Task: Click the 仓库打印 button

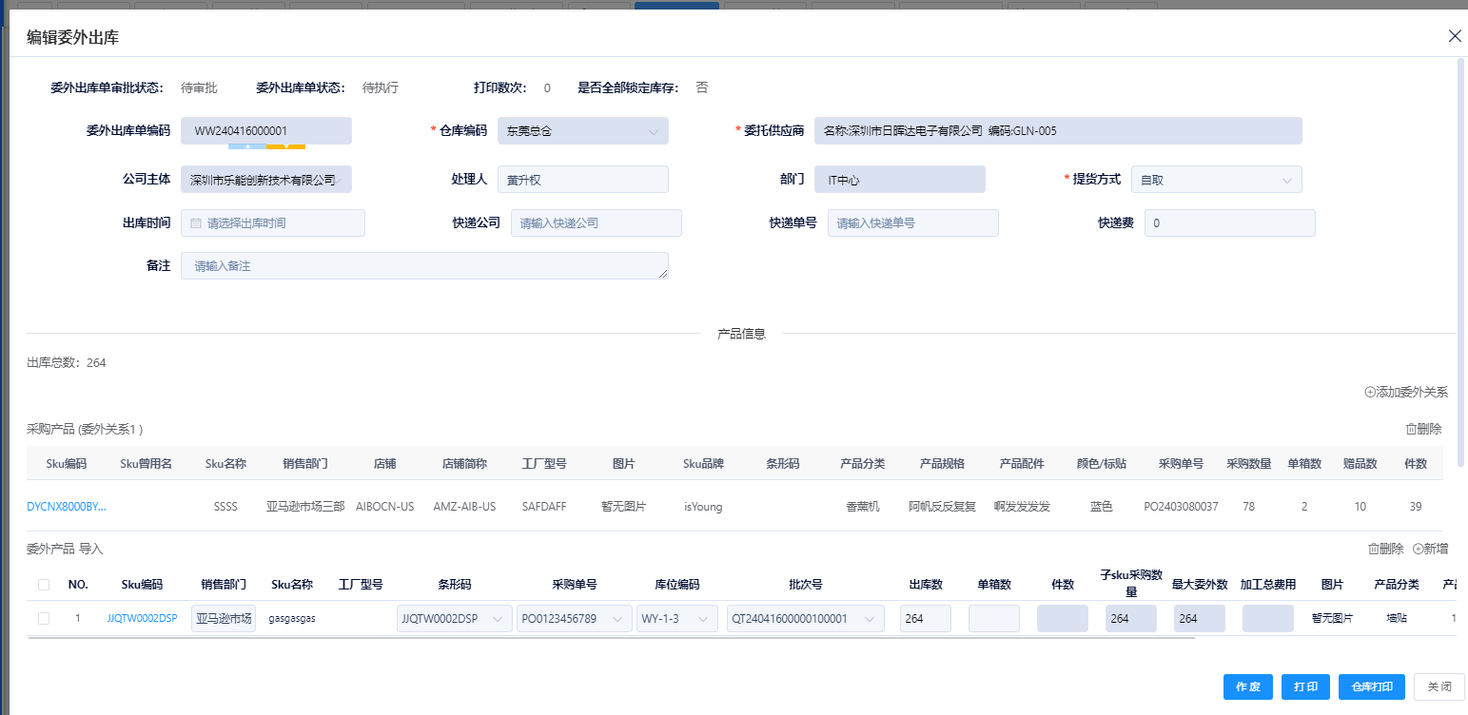Action: click(x=1371, y=686)
